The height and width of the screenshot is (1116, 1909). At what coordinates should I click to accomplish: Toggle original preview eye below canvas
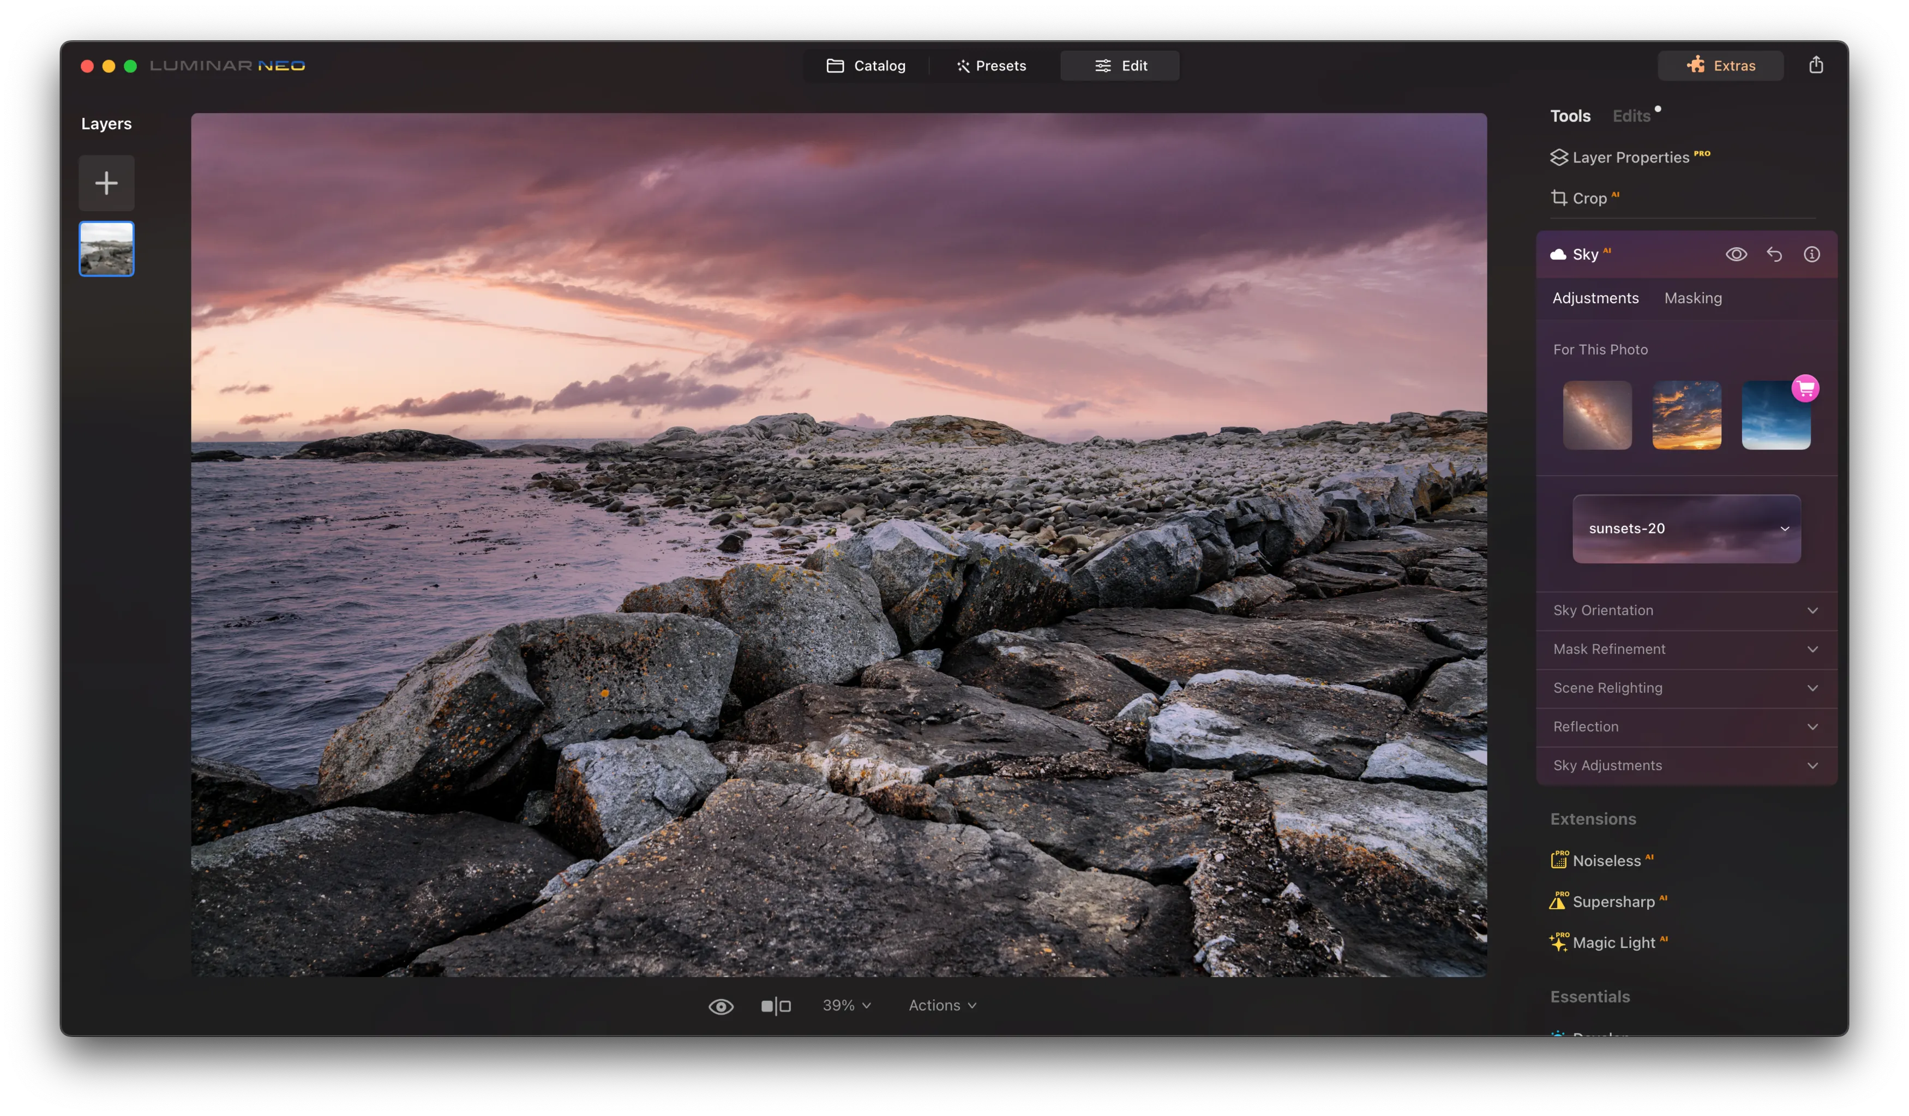tap(721, 1006)
